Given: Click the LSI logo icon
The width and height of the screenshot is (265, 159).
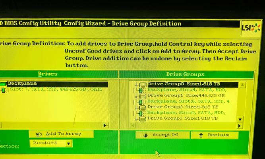Looking at the screenshot, I should coord(251,28).
